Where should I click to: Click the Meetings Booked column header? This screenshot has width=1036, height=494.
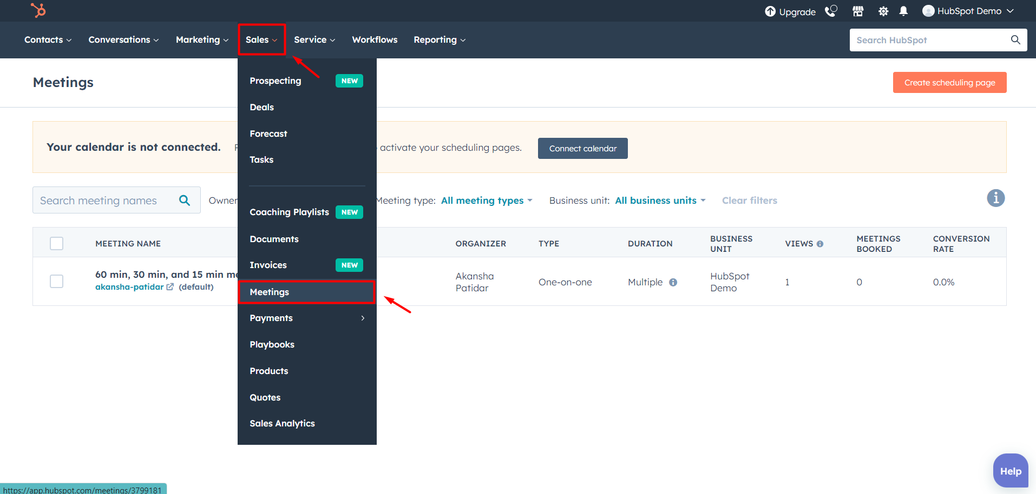coord(878,244)
